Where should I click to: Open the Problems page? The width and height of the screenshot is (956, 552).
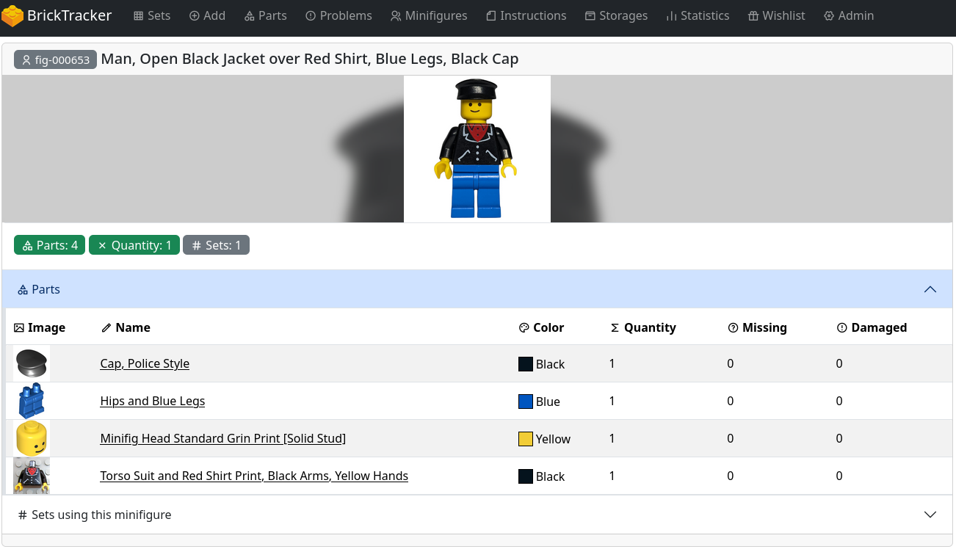[338, 15]
